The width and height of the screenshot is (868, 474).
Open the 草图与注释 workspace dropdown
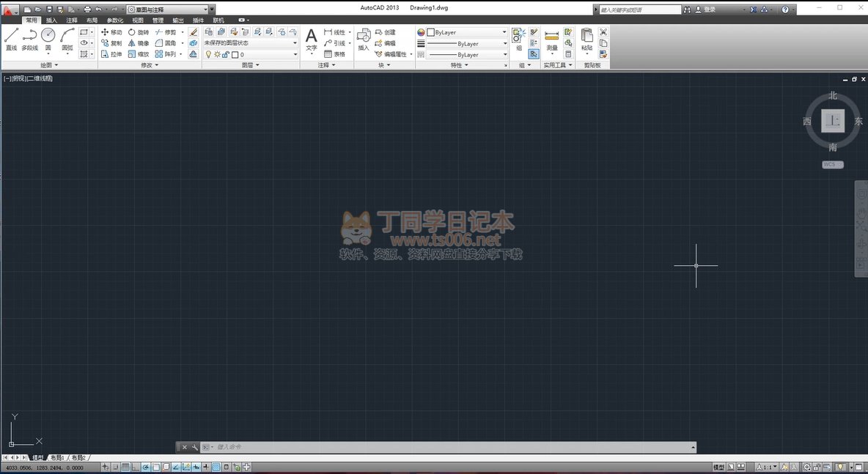pyautogui.click(x=167, y=10)
